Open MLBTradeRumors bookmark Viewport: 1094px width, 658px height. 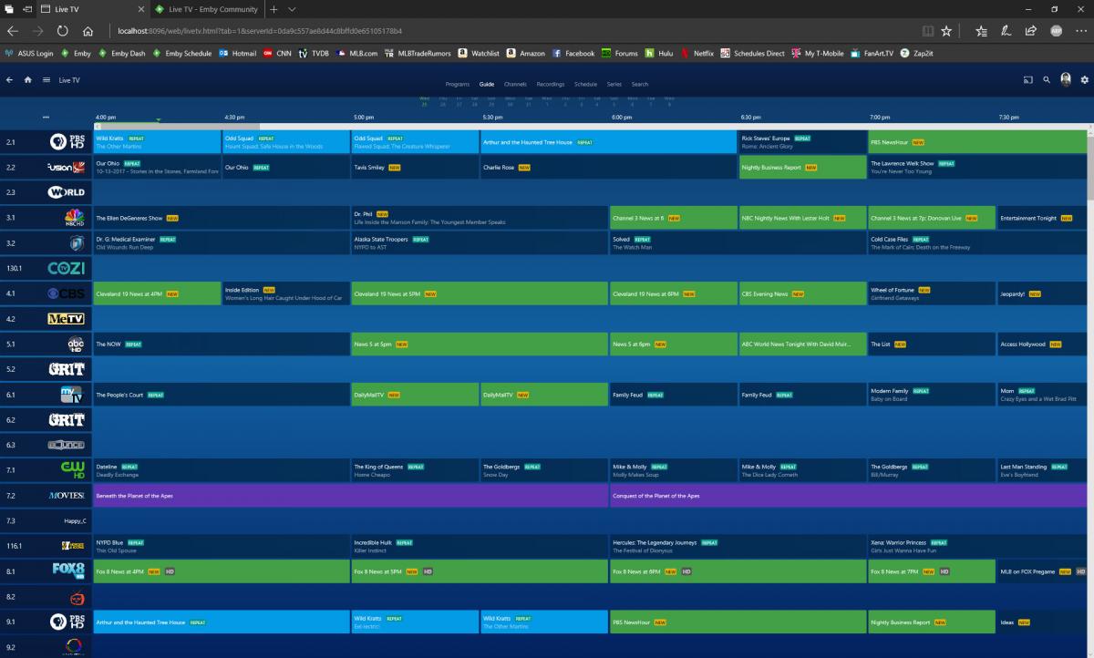418,54
